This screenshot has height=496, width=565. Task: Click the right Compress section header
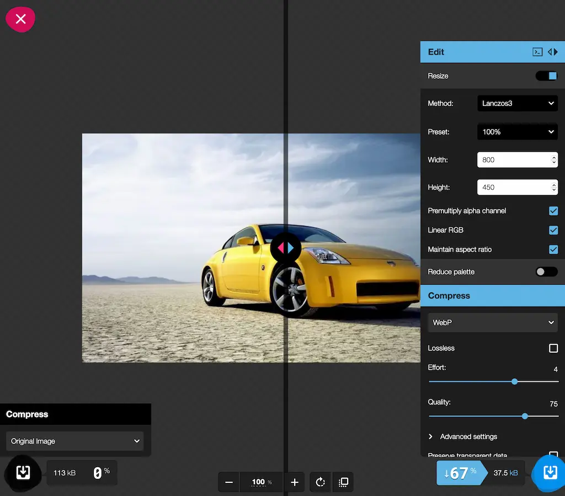493,296
